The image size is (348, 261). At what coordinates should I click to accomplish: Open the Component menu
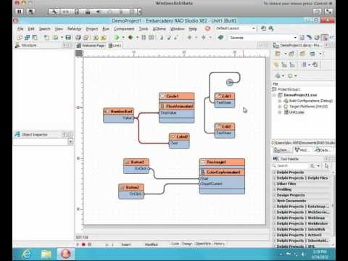pyautogui.click(x=124, y=29)
